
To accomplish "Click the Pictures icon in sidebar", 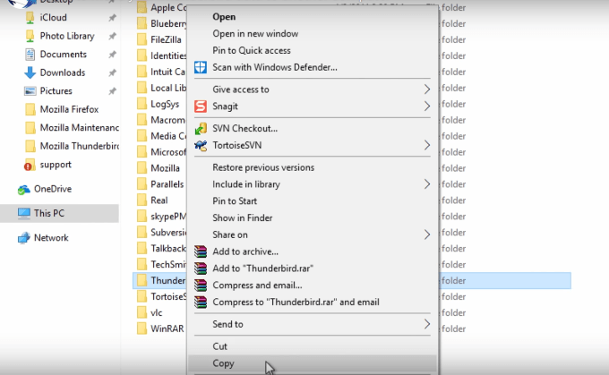I will pos(30,90).
